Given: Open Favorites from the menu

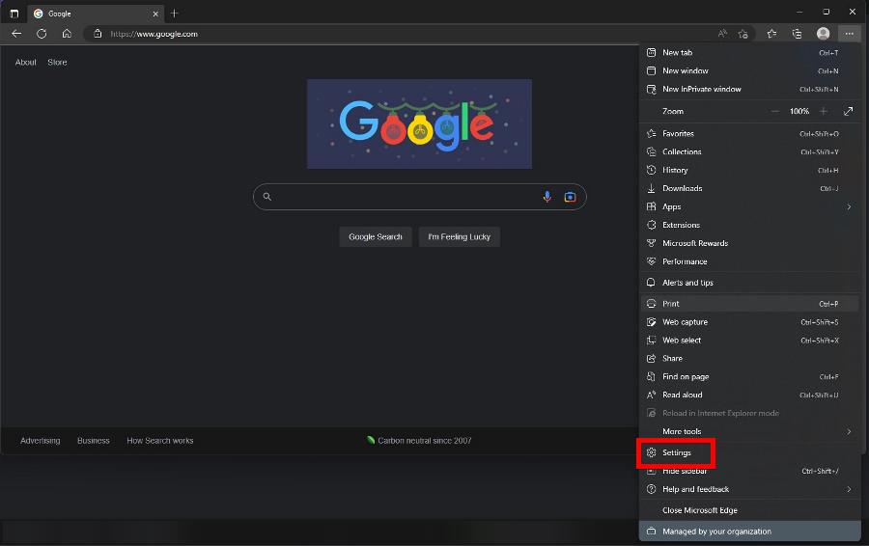Looking at the screenshot, I should pos(750,133).
